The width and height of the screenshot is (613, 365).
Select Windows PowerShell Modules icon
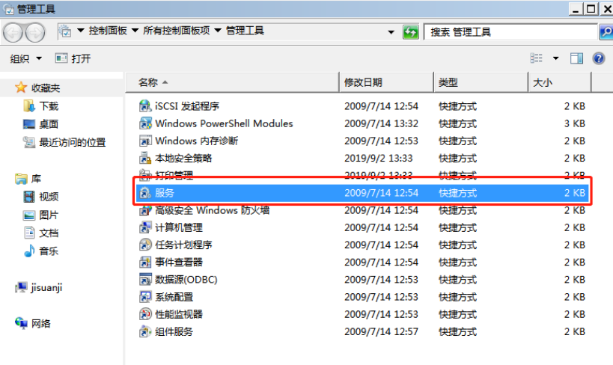click(145, 123)
